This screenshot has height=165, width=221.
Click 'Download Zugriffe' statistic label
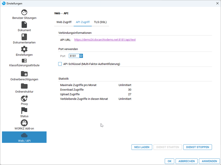[x=72, y=90]
